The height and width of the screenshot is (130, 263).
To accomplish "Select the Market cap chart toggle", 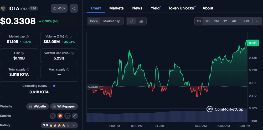I will tap(112, 21).
